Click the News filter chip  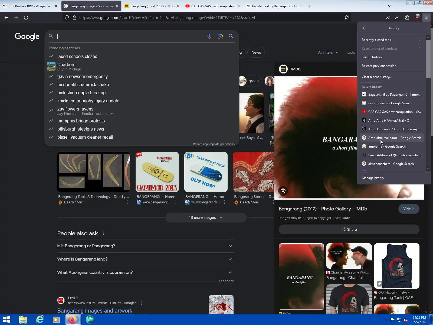click(256, 52)
